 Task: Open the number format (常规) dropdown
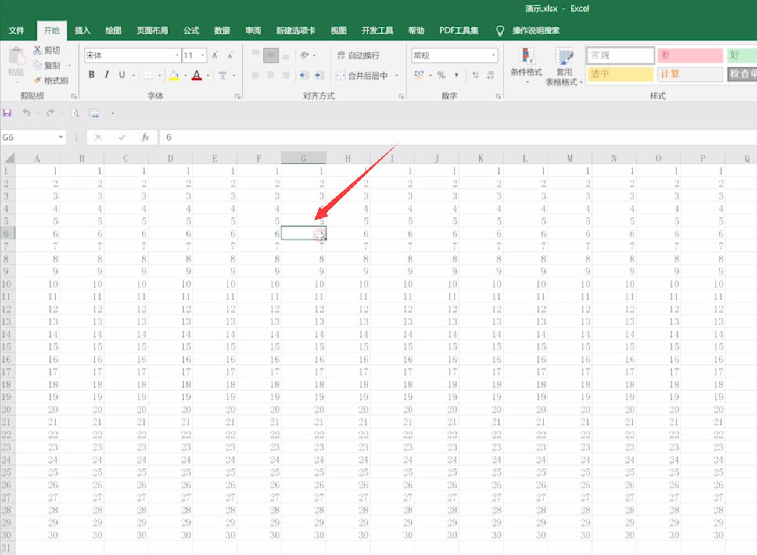pyautogui.click(x=494, y=55)
